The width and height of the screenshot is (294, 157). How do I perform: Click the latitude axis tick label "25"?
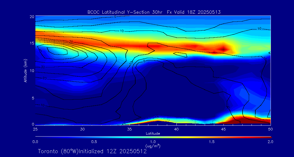tap(35, 129)
